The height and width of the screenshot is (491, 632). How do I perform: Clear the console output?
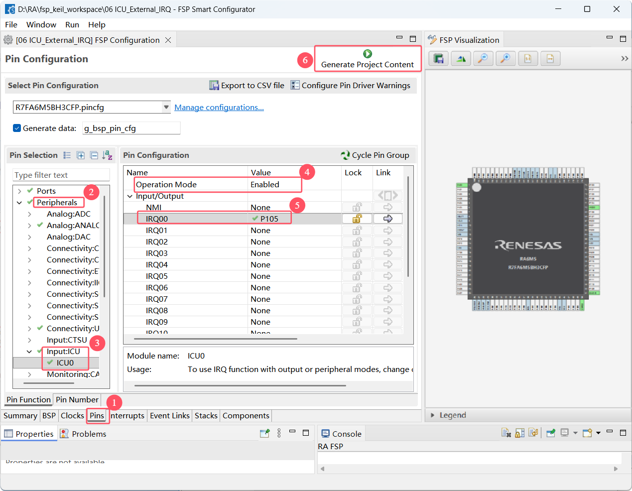click(506, 433)
